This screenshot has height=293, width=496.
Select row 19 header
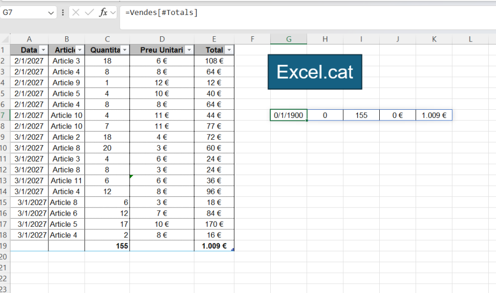click(5, 246)
